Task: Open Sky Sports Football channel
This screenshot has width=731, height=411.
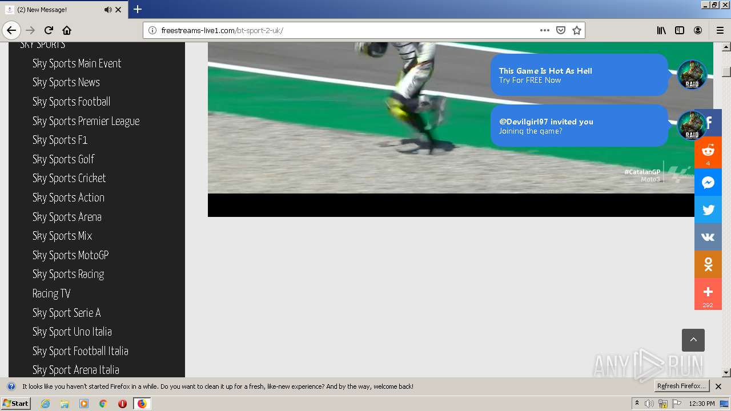Action: pyautogui.click(x=71, y=102)
